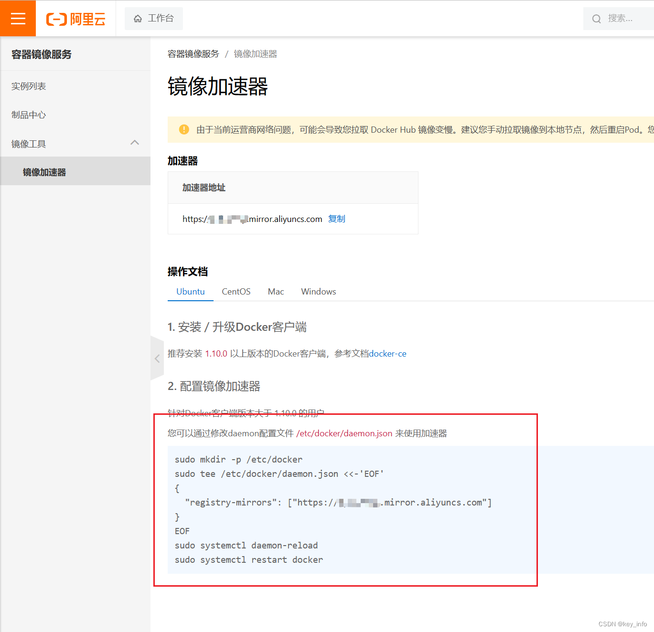Click the 'sudo systemctl daemon-reload' line
The height and width of the screenshot is (632, 654).
247,546
